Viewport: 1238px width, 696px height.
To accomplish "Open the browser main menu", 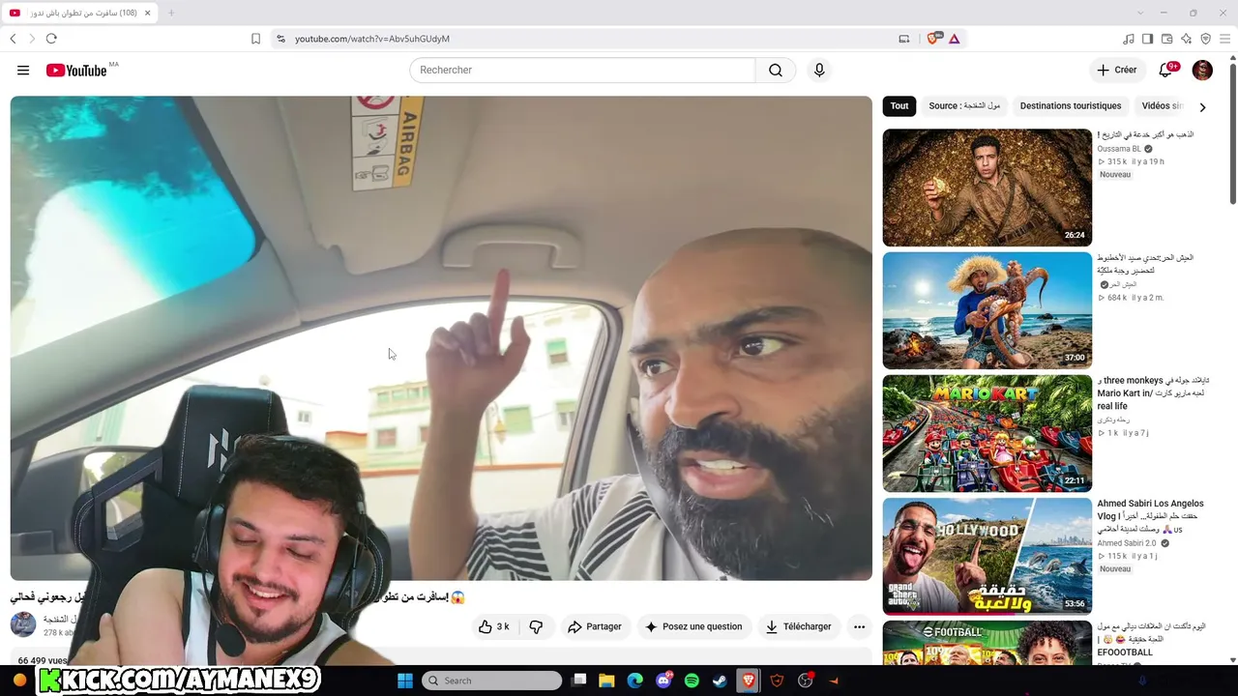I will 1224,39.
